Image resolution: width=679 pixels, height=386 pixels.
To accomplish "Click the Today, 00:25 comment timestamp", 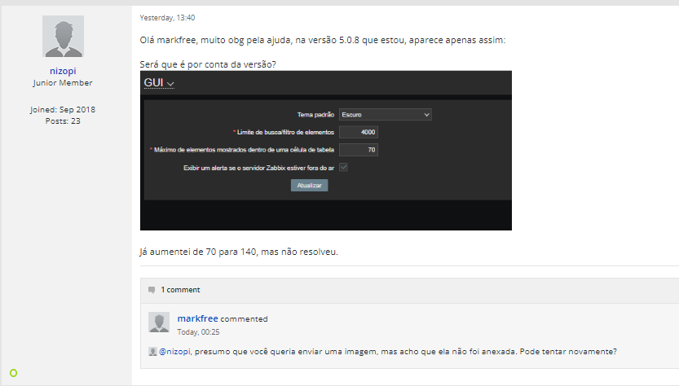I will (x=198, y=332).
